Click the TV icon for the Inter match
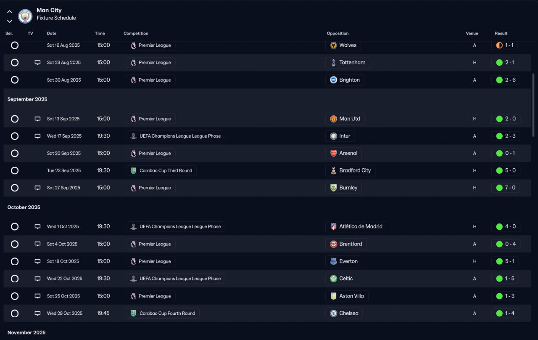538x340 pixels. point(37,136)
